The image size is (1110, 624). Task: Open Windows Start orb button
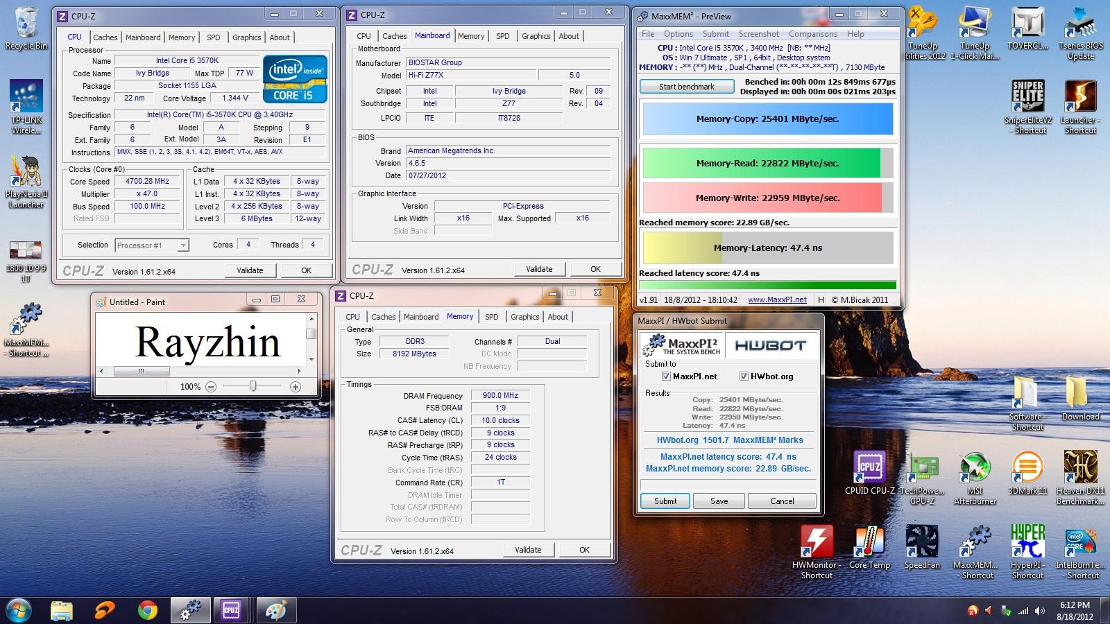point(19,610)
